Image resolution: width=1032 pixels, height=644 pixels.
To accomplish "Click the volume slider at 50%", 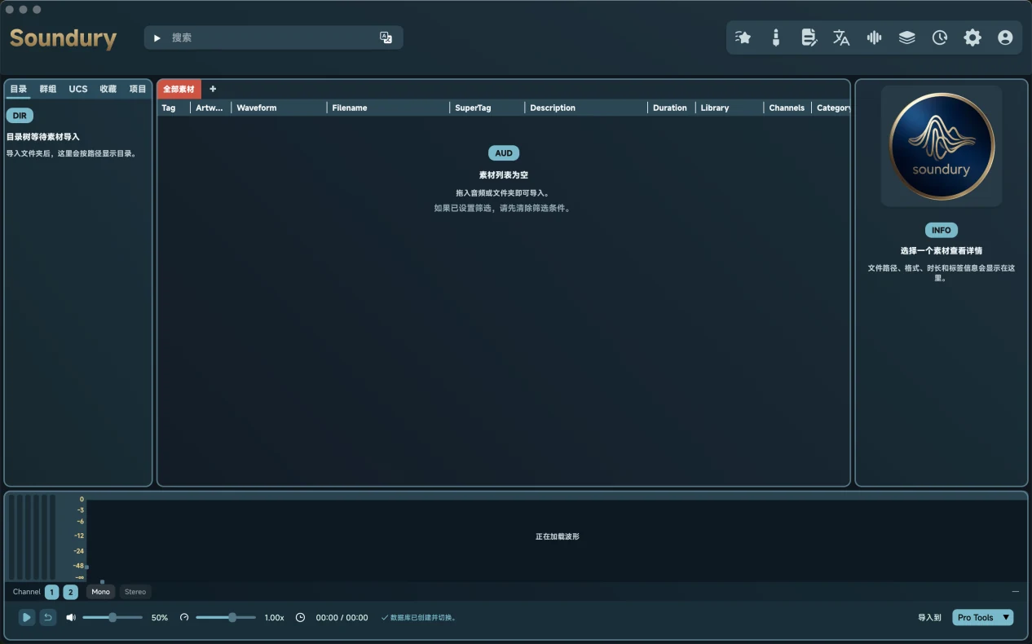I will pos(112,617).
